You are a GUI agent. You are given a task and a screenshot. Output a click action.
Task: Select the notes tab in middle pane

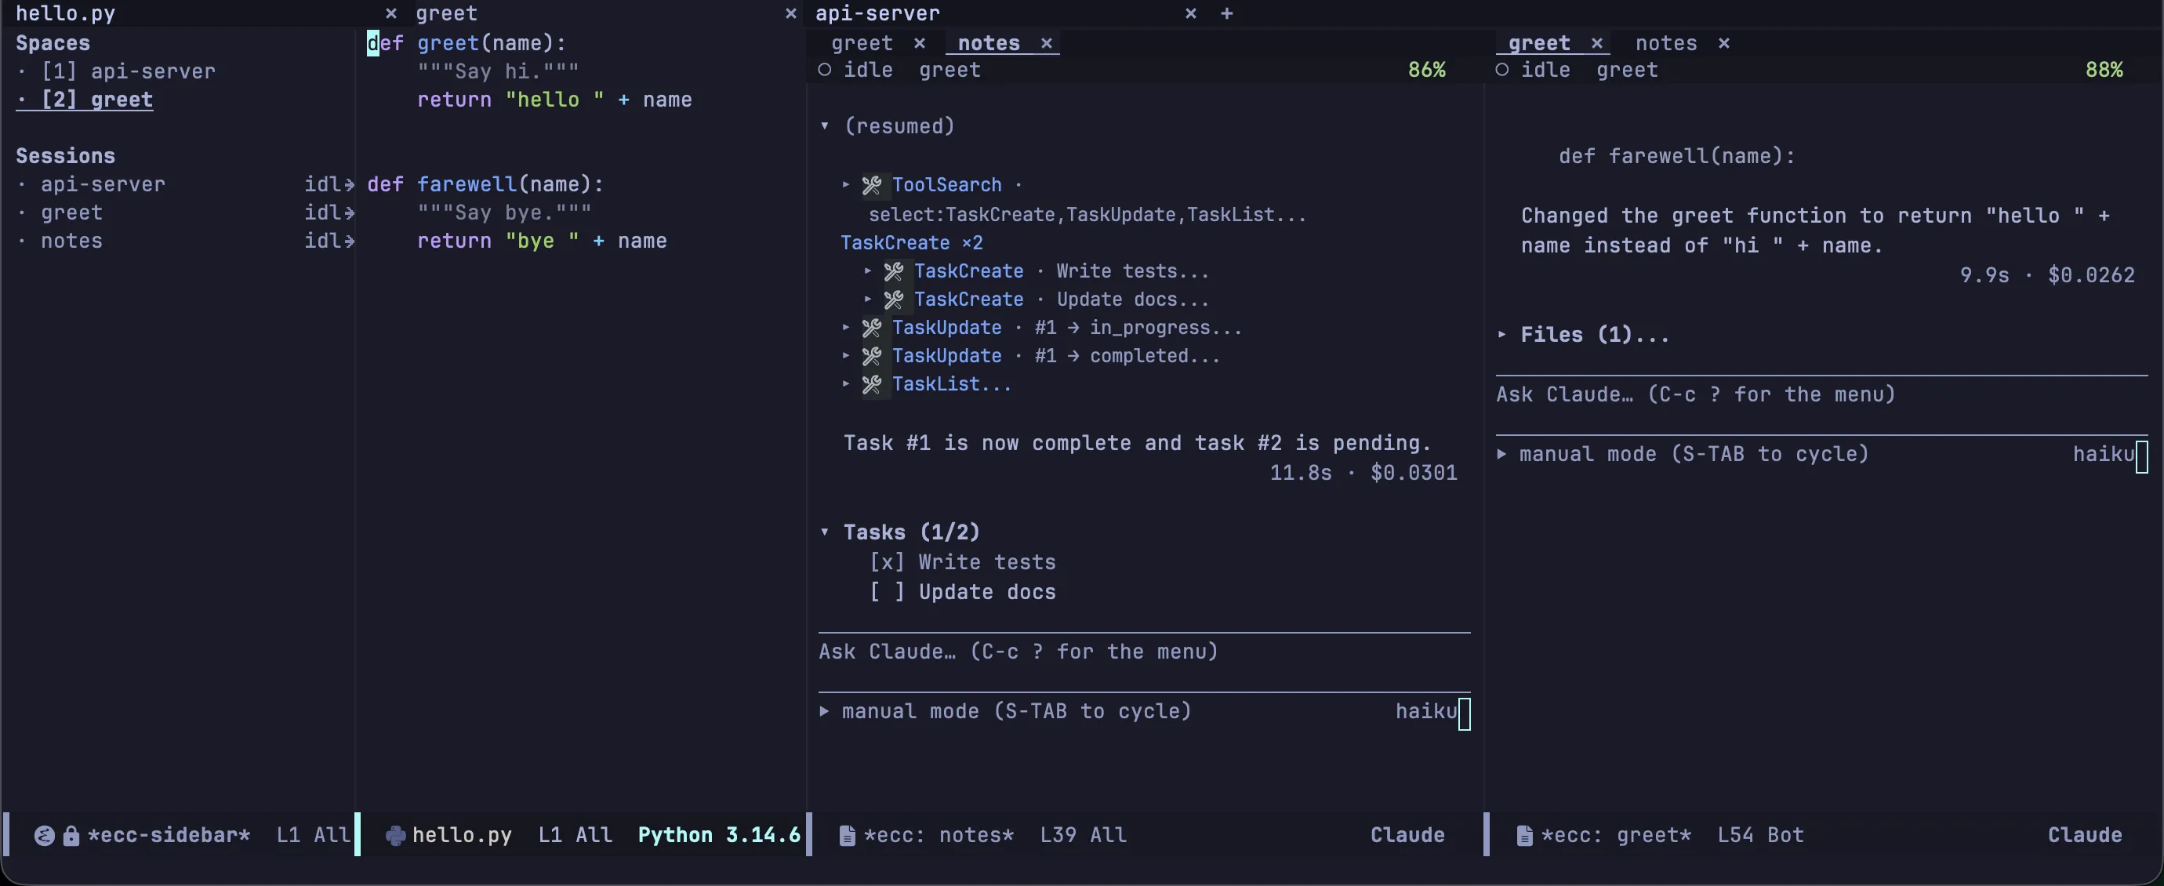coord(989,43)
